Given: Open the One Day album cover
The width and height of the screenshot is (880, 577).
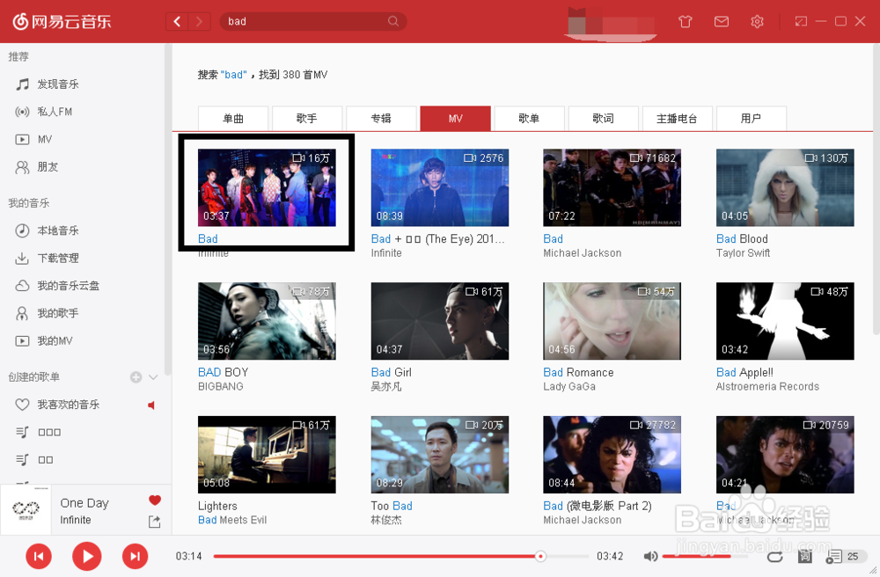Looking at the screenshot, I should tap(26, 509).
